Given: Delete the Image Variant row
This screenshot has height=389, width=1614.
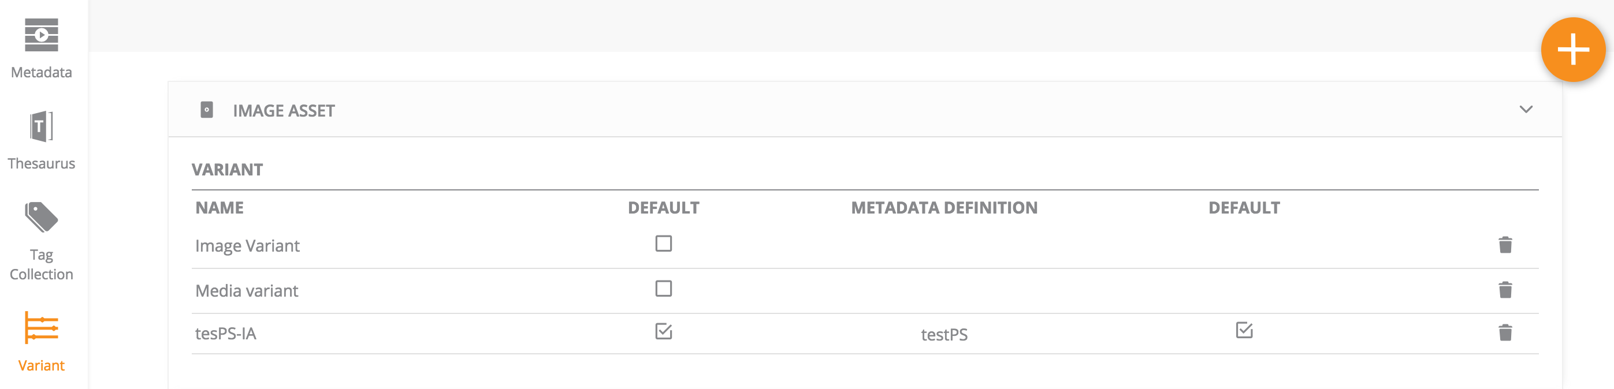Looking at the screenshot, I should 1505,245.
